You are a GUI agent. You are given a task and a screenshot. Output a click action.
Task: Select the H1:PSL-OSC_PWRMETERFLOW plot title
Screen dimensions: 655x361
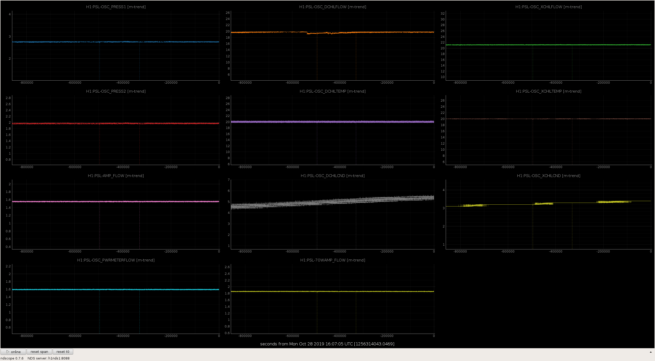116,260
